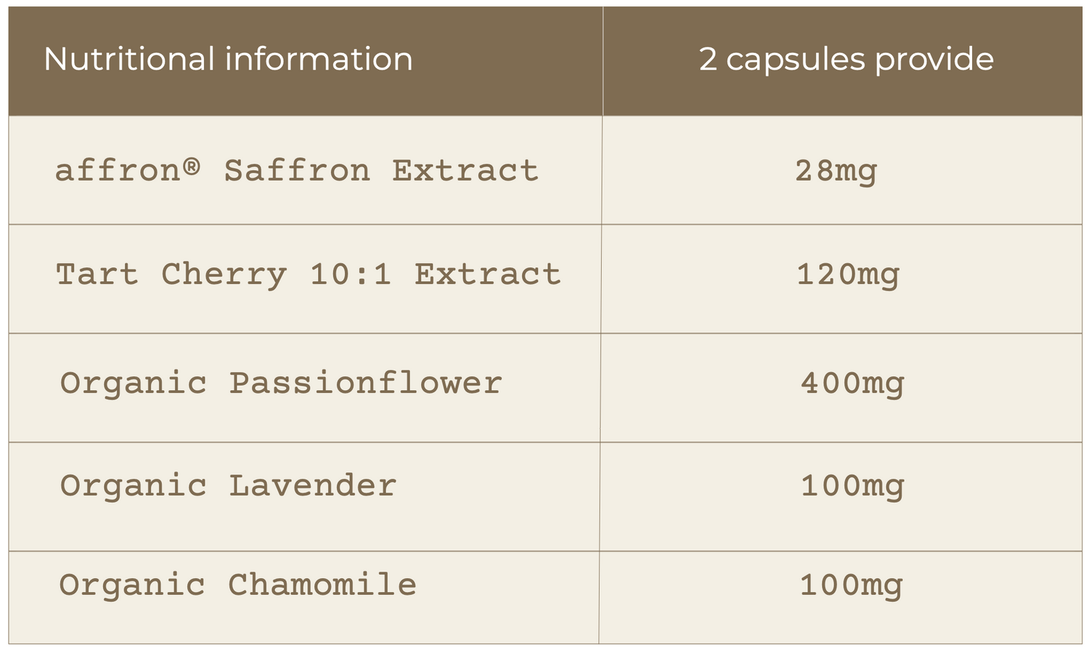Select the Tart Cherry 10:1 Extract label
The image size is (1089, 653).
pyautogui.click(x=309, y=275)
